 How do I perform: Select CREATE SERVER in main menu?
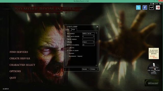pyautogui.click(x=20, y=58)
